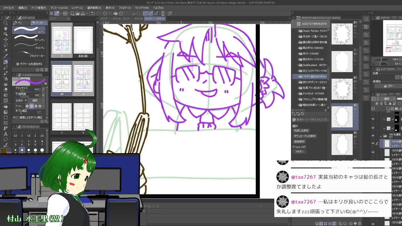The width and height of the screenshot is (402, 226).
Task: Choose the second anti-aliasing level option
Action: (x=31, y=106)
